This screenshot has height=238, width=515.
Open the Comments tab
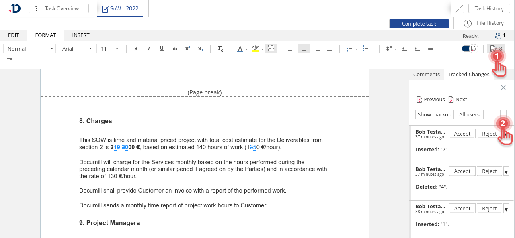tap(426, 74)
